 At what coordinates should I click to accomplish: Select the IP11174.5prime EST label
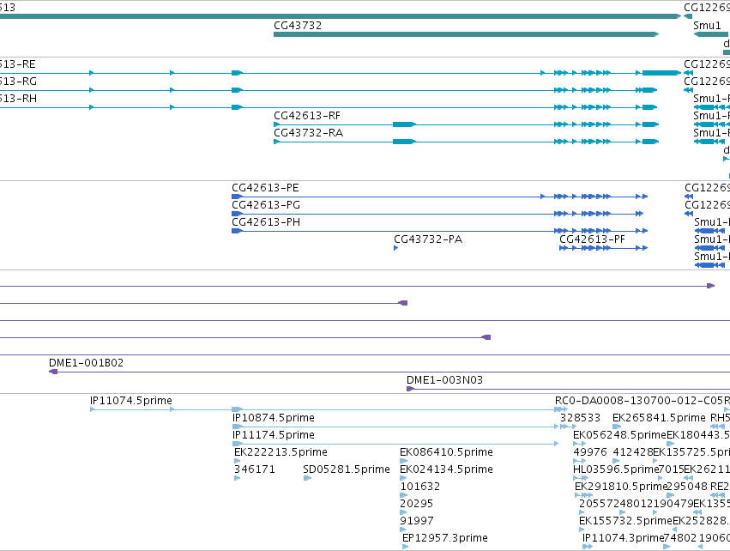[274, 435]
